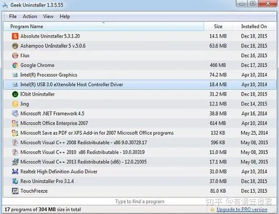Select TouchFreeze in the program list
This screenshot has width=279, height=214.
pos(34,191)
